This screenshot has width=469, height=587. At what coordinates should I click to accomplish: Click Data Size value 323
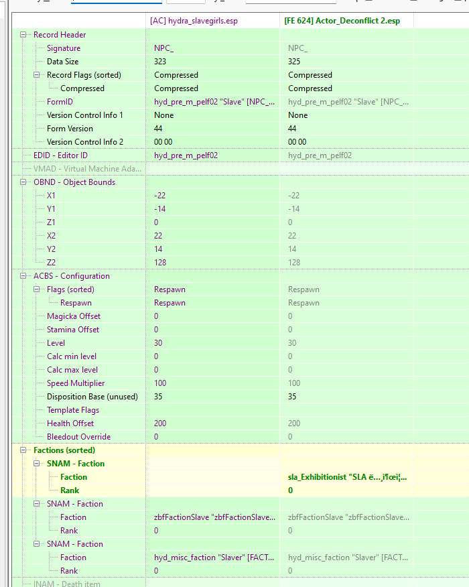coord(160,62)
